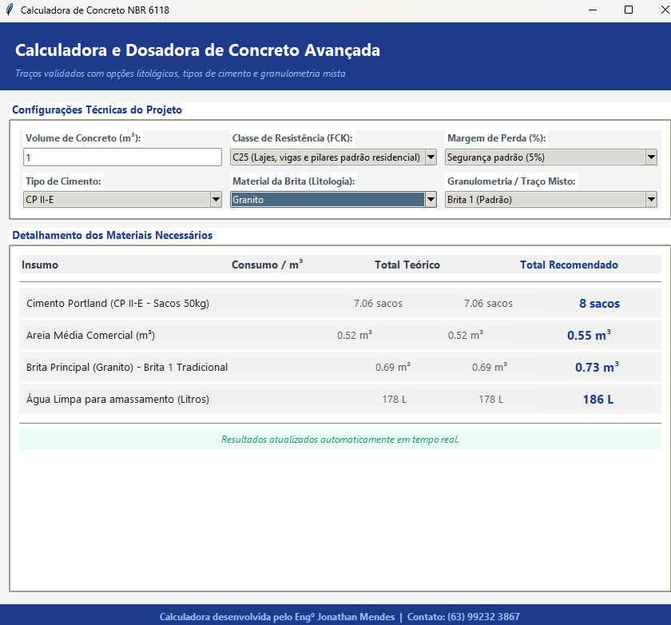Click the '0.73 m³' recommended gravel value

pyautogui.click(x=597, y=368)
